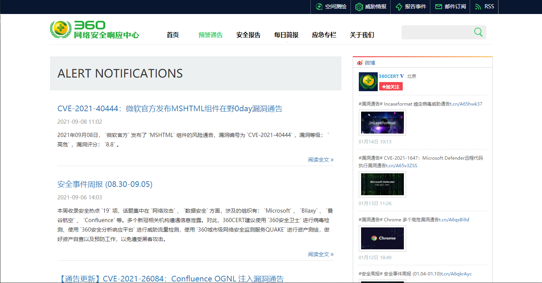Click the RSS text label
The width and height of the screenshot is (542, 283).
tap(489, 6)
